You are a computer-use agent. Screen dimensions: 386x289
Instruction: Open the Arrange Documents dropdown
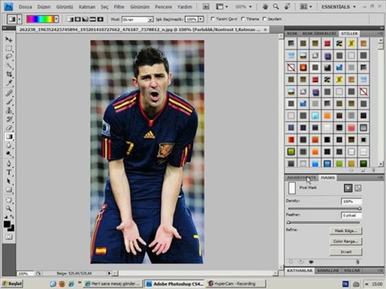[306, 6]
